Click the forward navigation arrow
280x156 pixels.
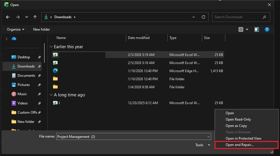pos(18,17)
